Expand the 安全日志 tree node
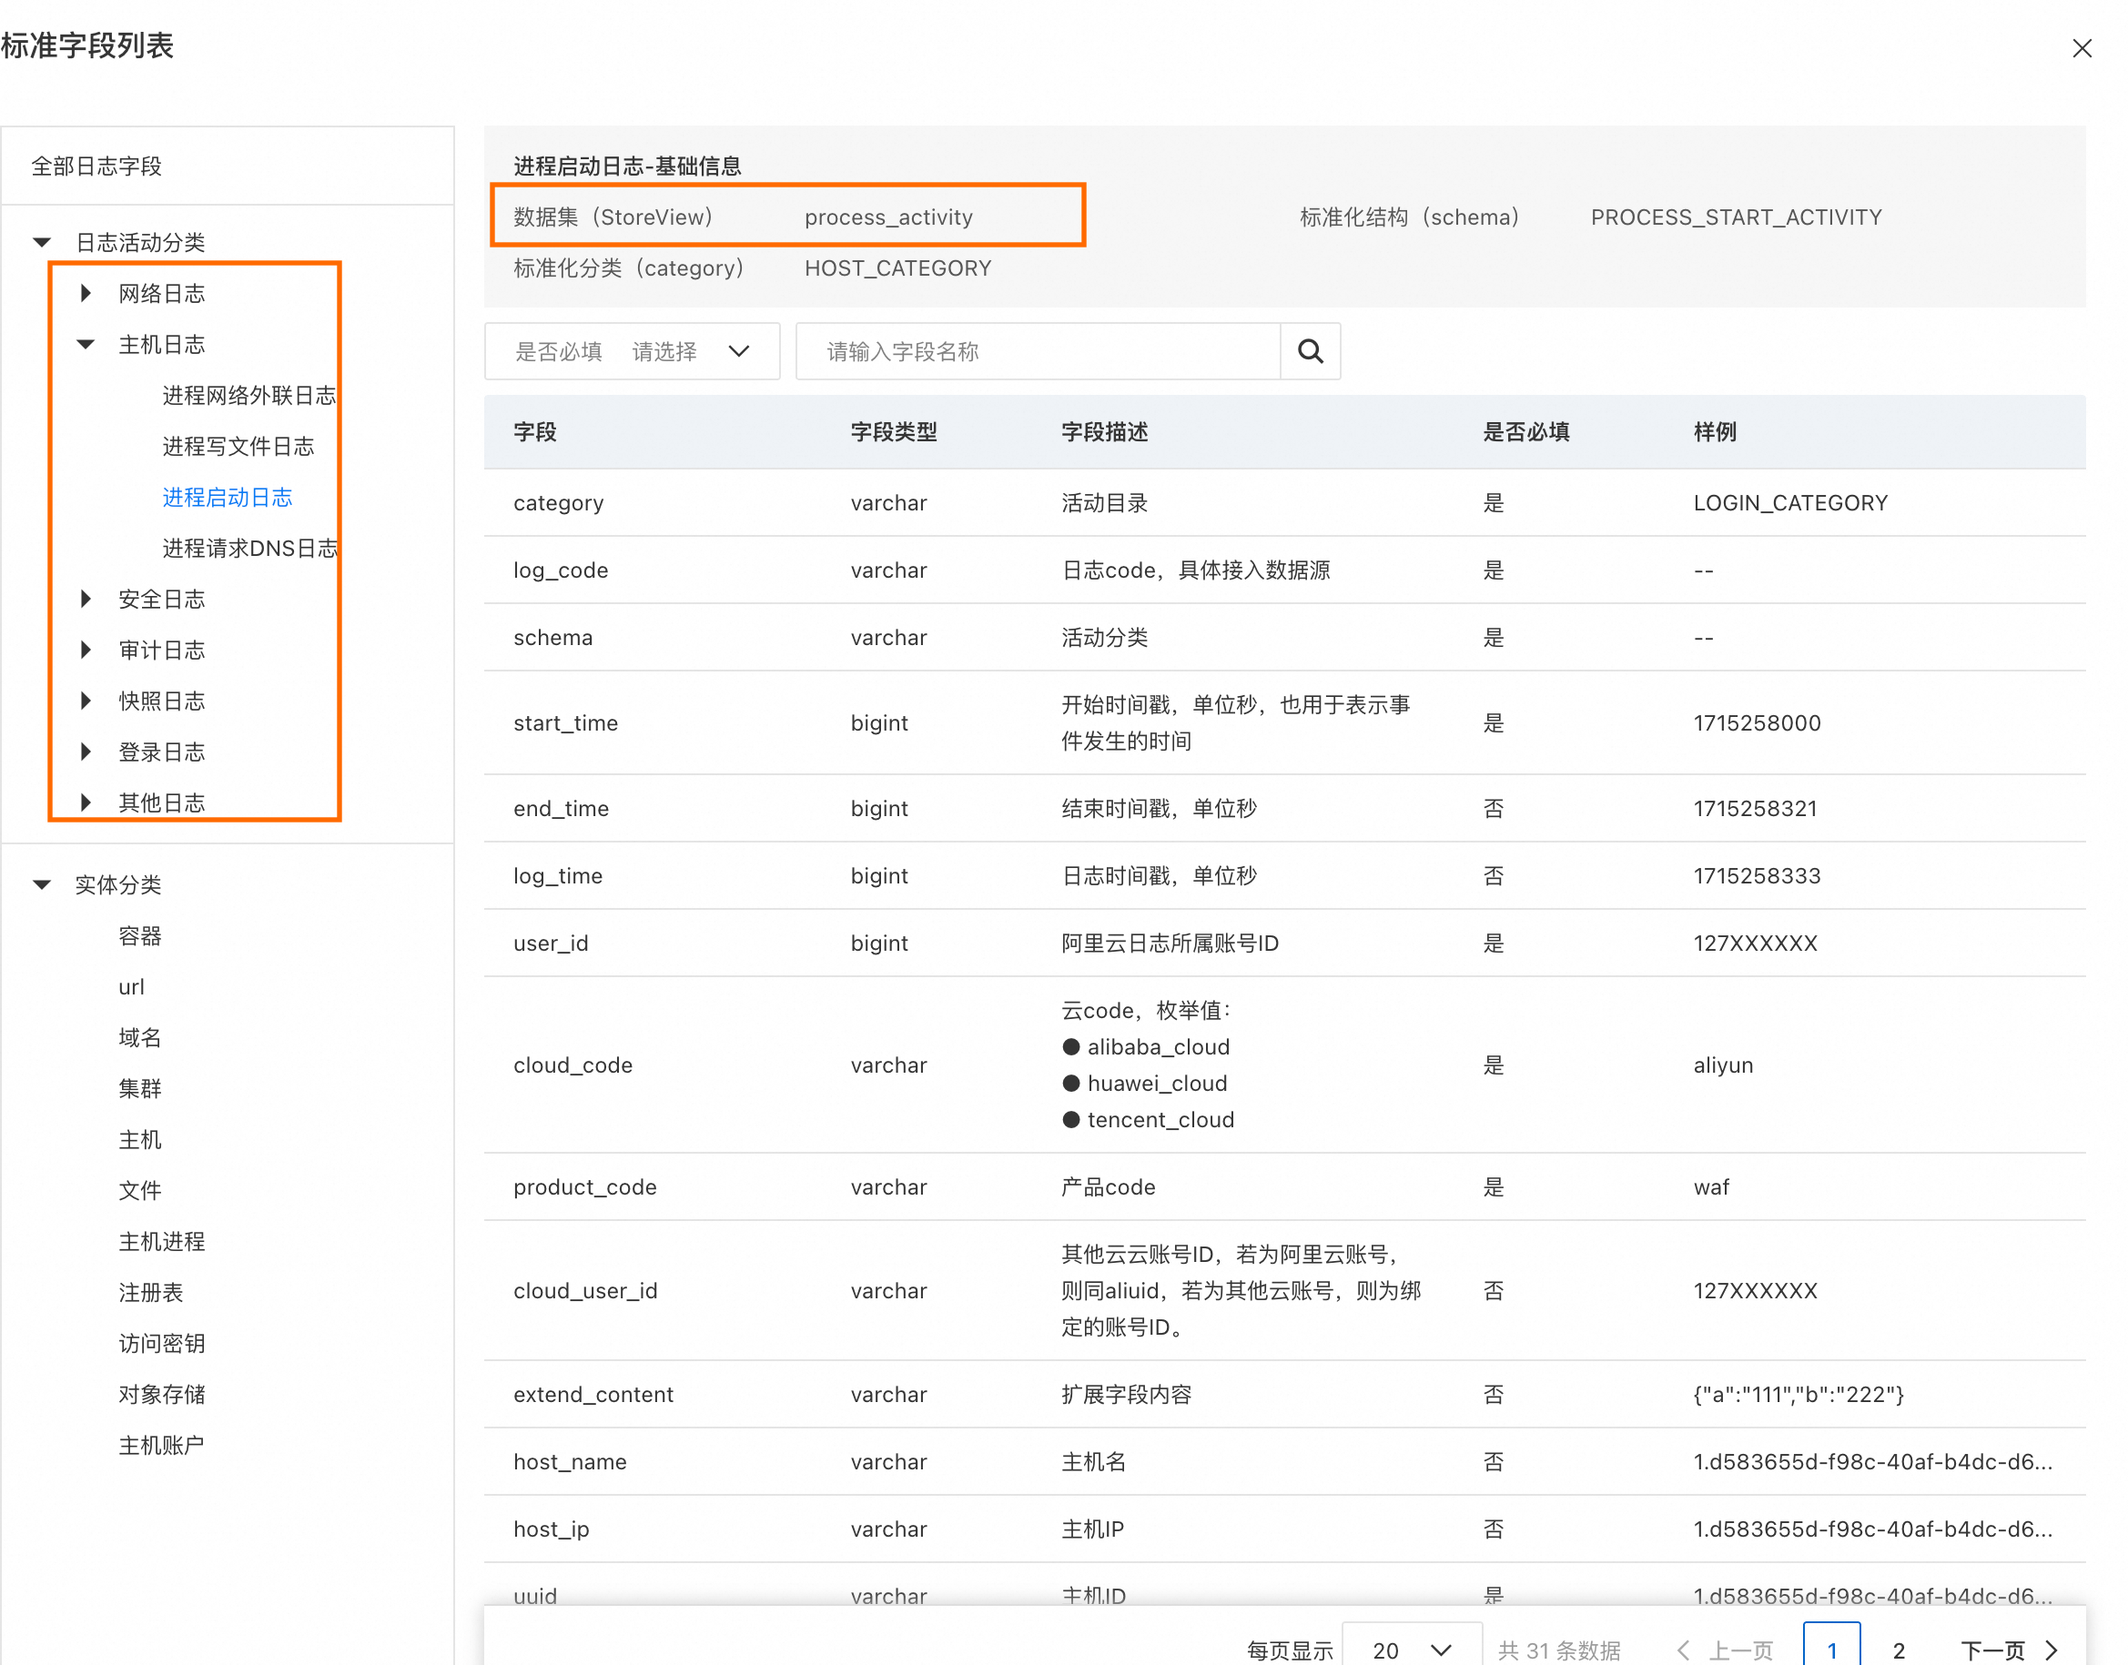The width and height of the screenshot is (2128, 1665). point(86,600)
